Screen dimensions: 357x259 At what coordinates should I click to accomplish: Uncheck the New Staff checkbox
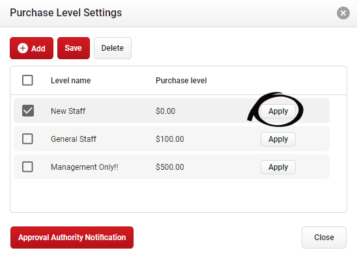point(28,111)
